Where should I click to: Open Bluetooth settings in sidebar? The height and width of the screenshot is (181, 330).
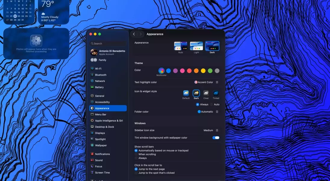pyautogui.click(x=100, y=75)
